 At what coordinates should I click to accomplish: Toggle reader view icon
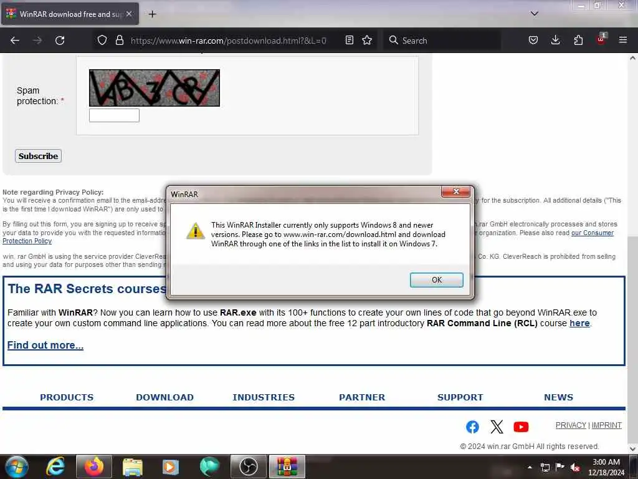(x=349, y=40)
